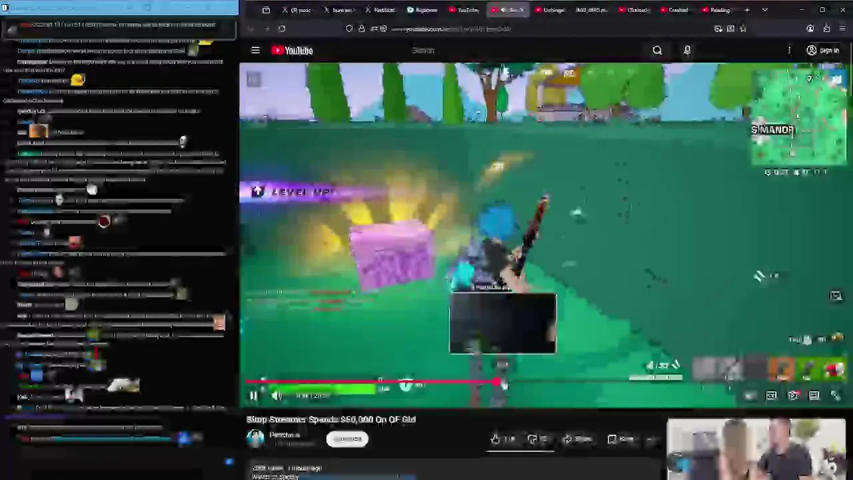Image resolution: width=853 pixels, height=480 pixels.
Task: Pause the YouTube video
Action: point(253,395)
